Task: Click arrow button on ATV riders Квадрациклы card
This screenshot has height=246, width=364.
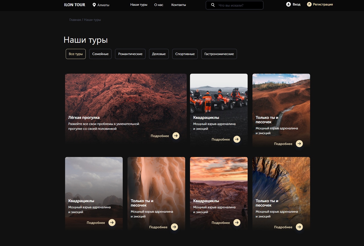Action: [237, 139]
